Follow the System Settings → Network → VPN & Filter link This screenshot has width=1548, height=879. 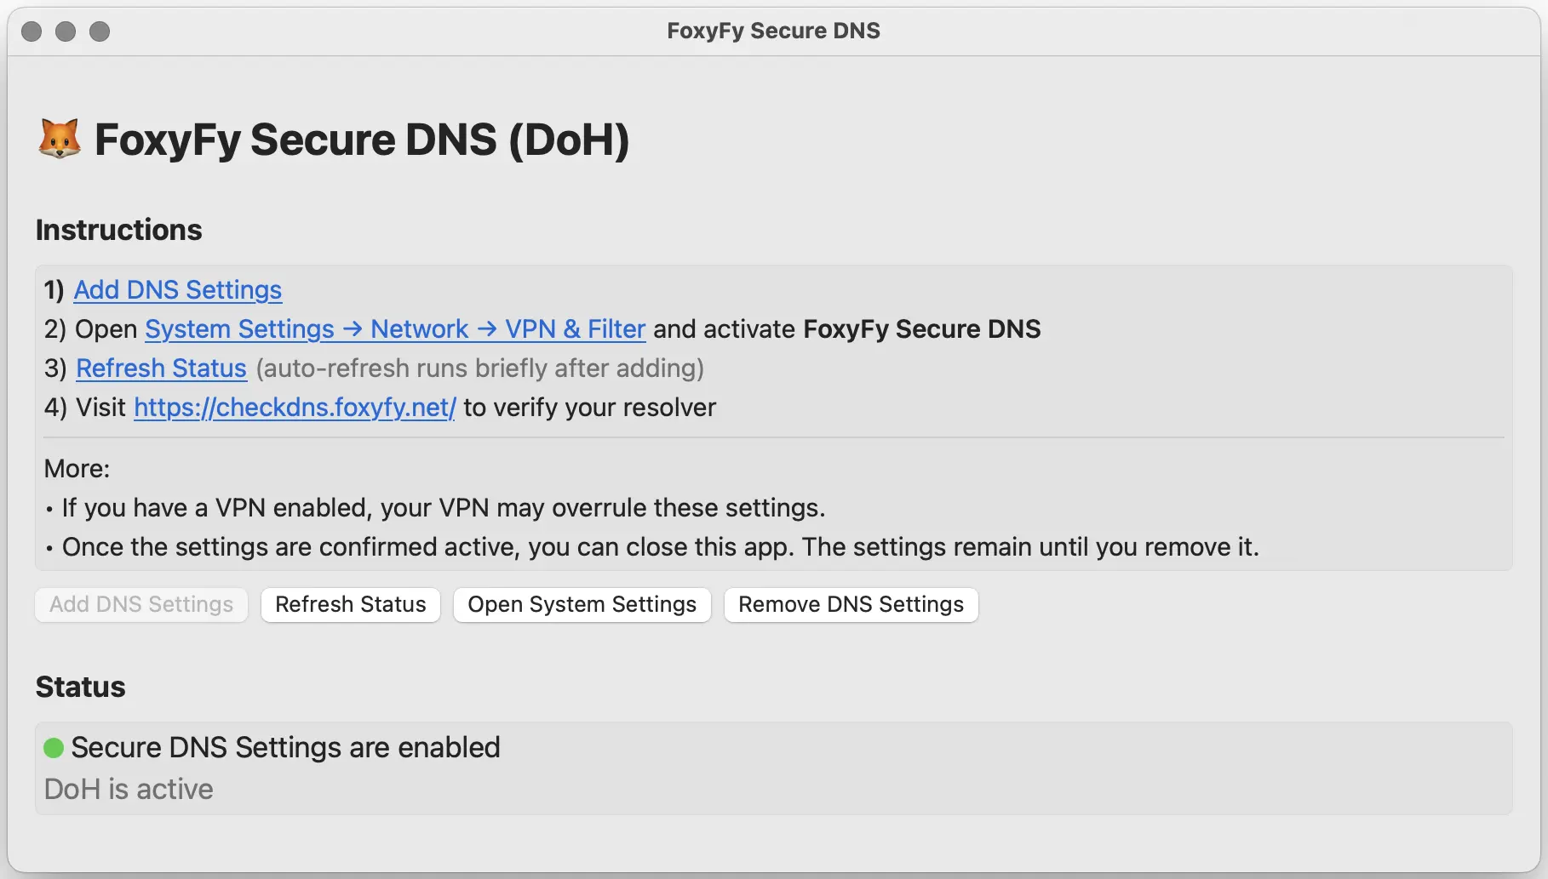(x=395, y=329)
